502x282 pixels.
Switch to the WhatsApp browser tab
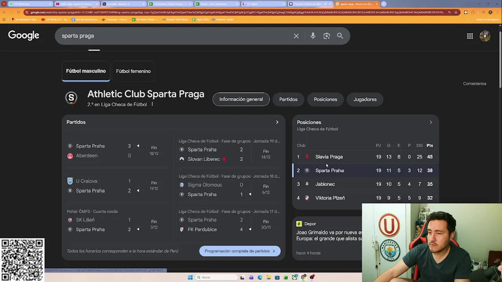point(31,4)
